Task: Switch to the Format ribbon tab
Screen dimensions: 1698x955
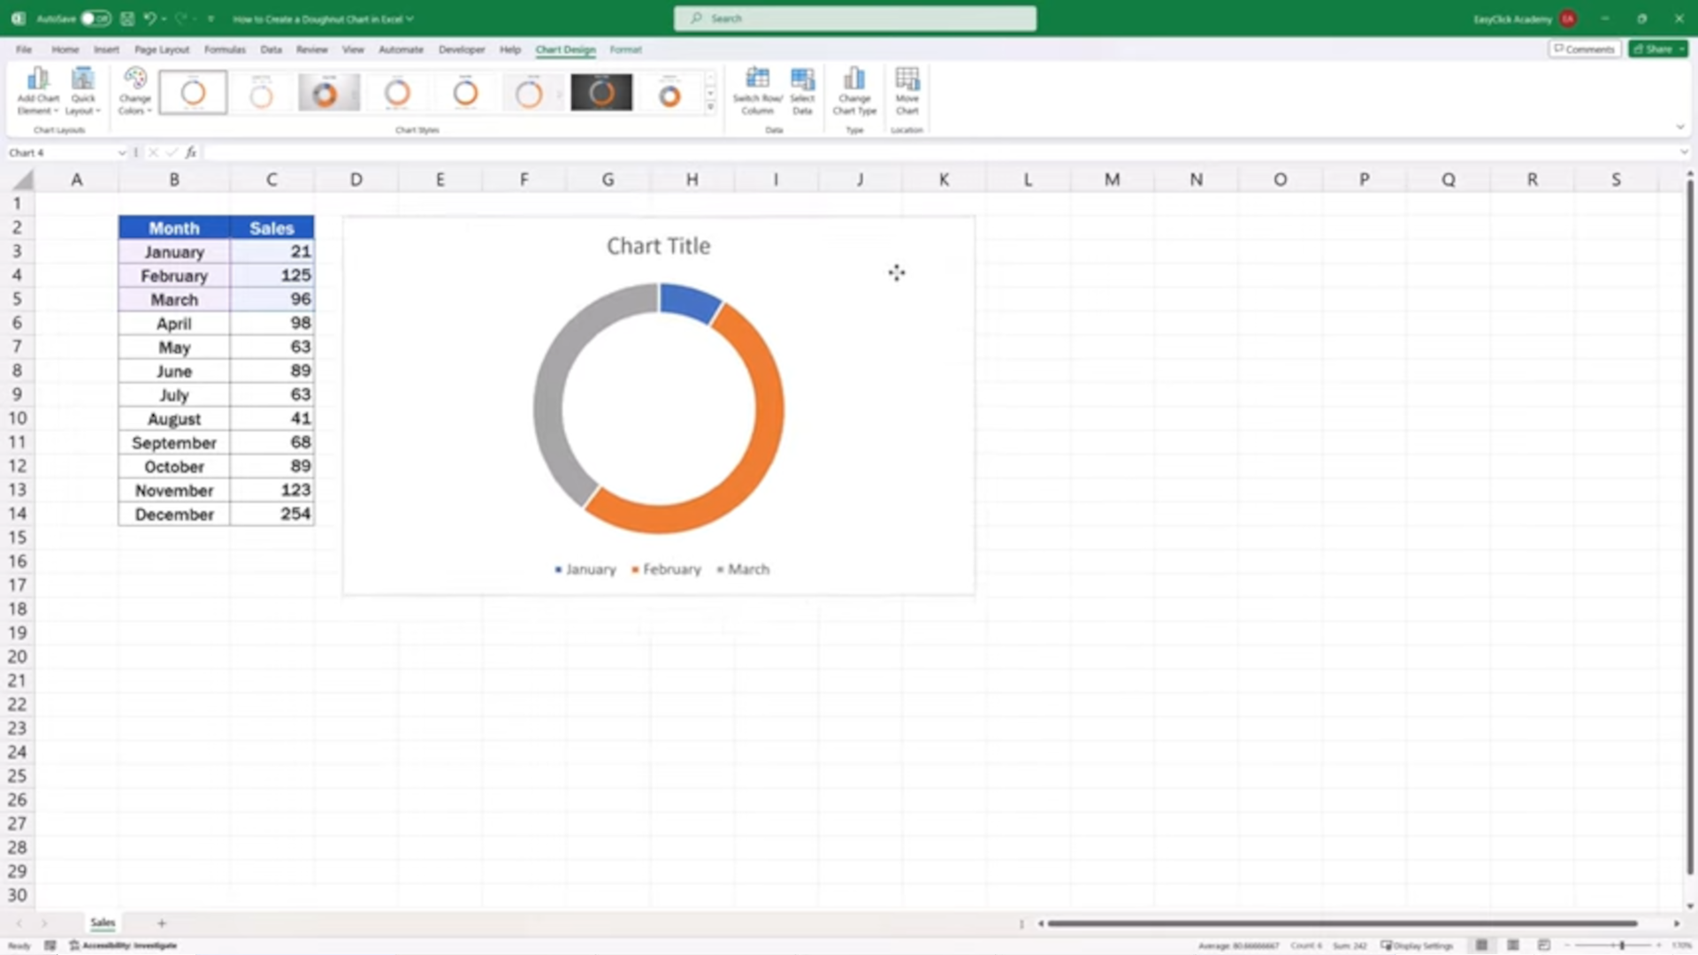Action: [625, 50]
